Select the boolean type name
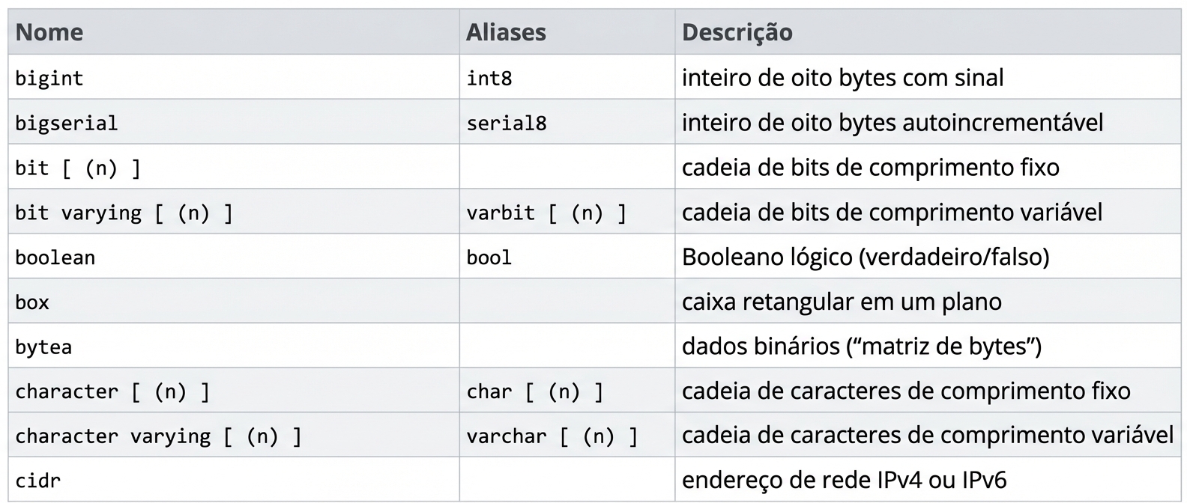The height and width of the screenshot is (503, 1187). point(55,257)
